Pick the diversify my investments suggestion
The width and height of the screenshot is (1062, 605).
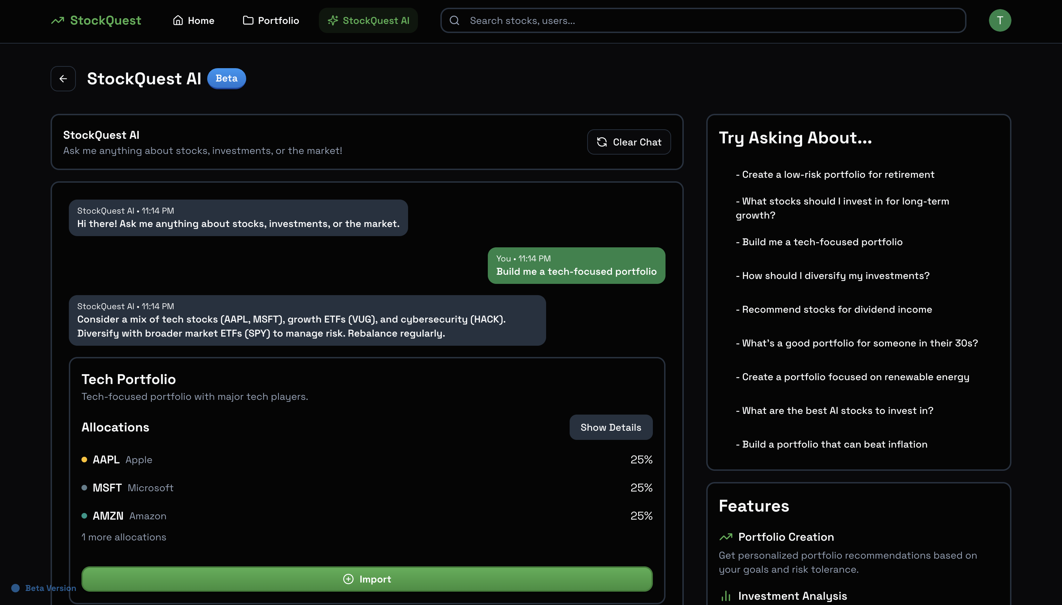coord(833,275)
